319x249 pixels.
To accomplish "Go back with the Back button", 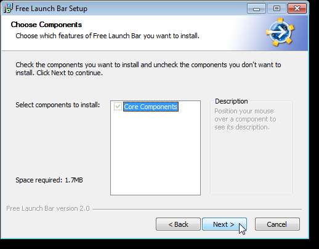I will coord(178,224).
